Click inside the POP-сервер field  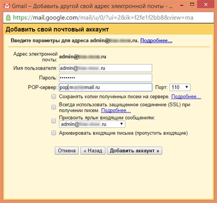coord(106,88)
